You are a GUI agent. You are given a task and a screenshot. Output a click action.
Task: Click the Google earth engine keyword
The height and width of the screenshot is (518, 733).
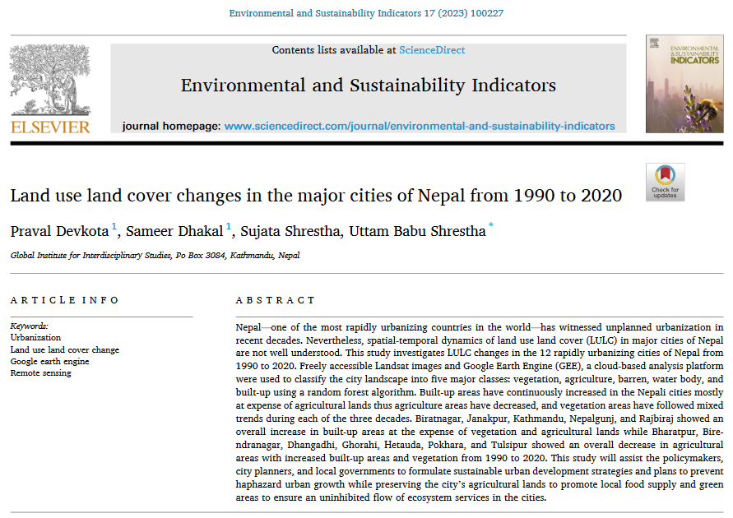click(50, 361)
